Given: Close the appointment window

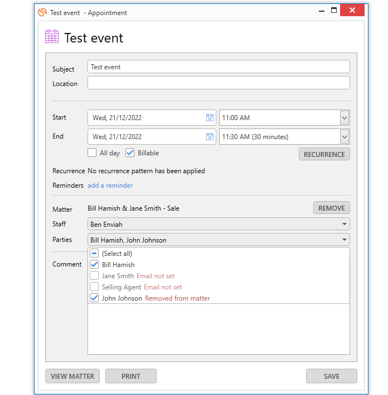Looking at the screenshot, I should click(352, 10).
